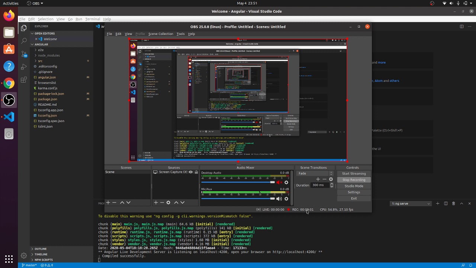Expand the NPM Scripts section in Explorer
Image resolution: width=476 pixels, height=268 pixels.
(x=61, y=260)
